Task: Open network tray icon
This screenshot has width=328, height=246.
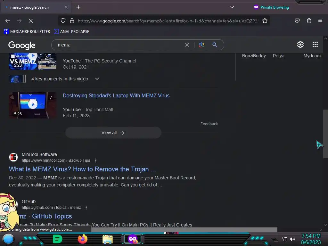Action: coord(284,239)
